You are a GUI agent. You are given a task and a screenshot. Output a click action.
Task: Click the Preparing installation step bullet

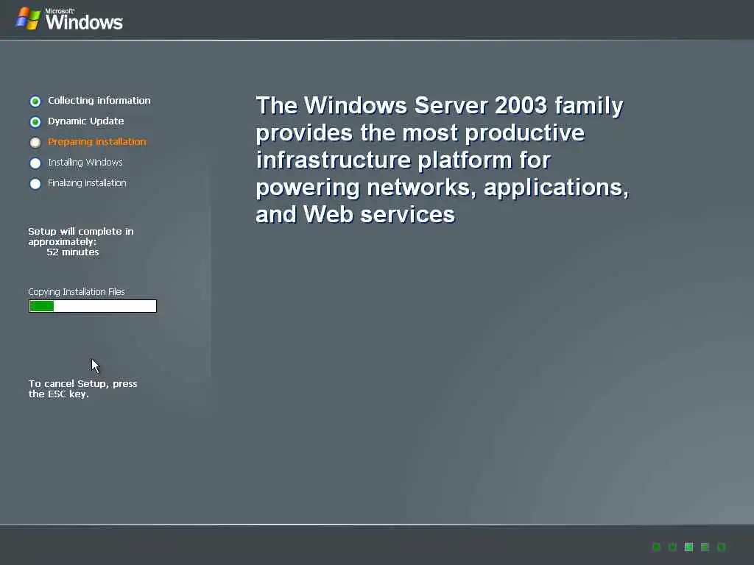pyautogui.click(x=35, y=143)
